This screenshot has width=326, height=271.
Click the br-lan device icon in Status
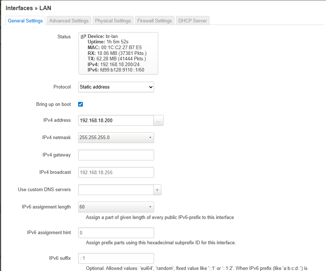(x=83, y=36)
